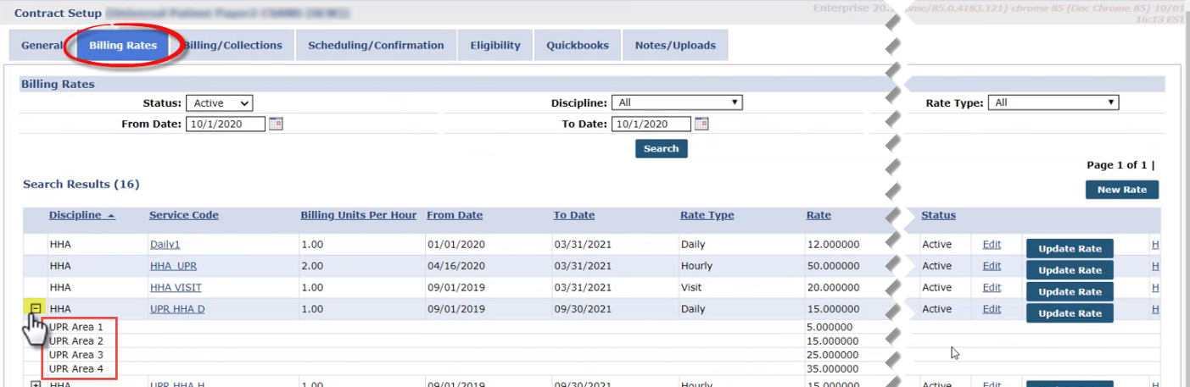Sort results by the Discipline column

click(x=75, y=215)
